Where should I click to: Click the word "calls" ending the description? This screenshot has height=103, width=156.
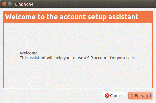pyautogui.click(x=131, y=58)
